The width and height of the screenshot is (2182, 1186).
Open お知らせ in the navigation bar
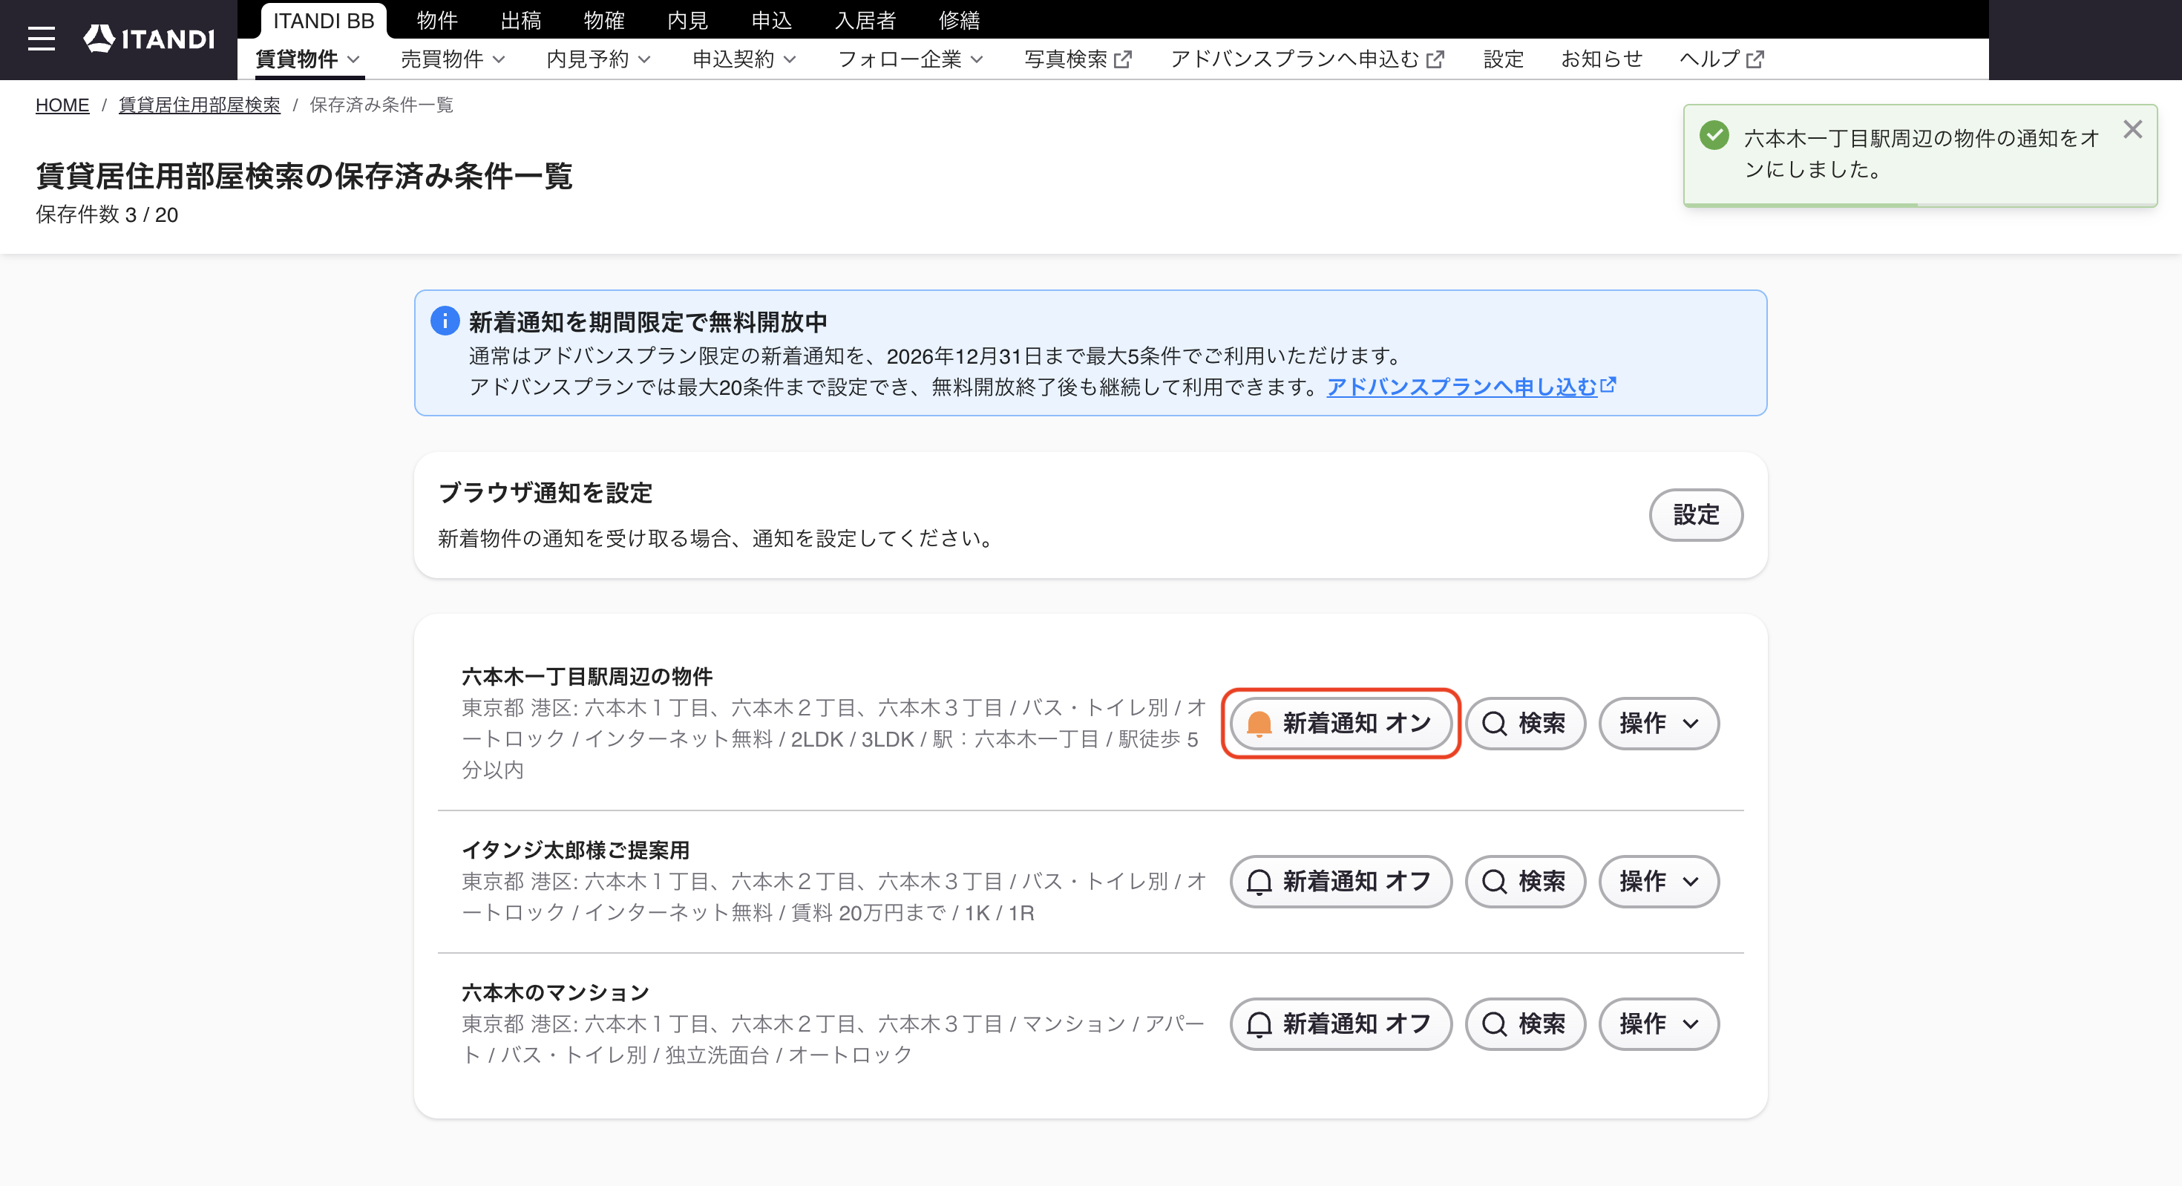coord(1602,59)
